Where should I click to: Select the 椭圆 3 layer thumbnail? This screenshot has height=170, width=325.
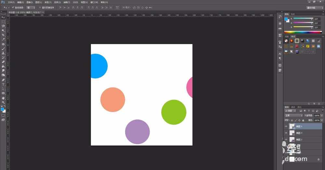[292, 140]
